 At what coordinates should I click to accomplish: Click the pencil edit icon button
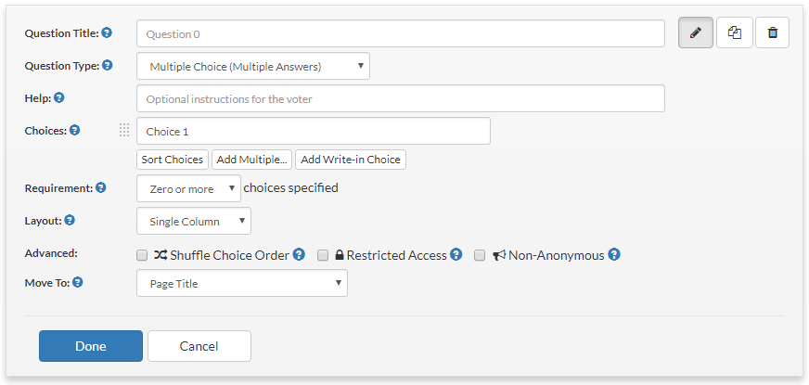[x=696, y=32]
